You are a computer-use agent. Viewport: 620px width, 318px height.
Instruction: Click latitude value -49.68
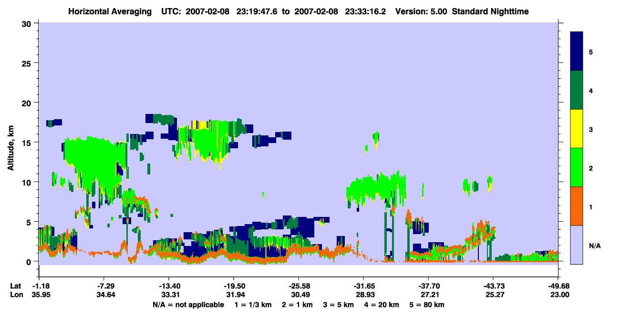[x=558, y=286]
